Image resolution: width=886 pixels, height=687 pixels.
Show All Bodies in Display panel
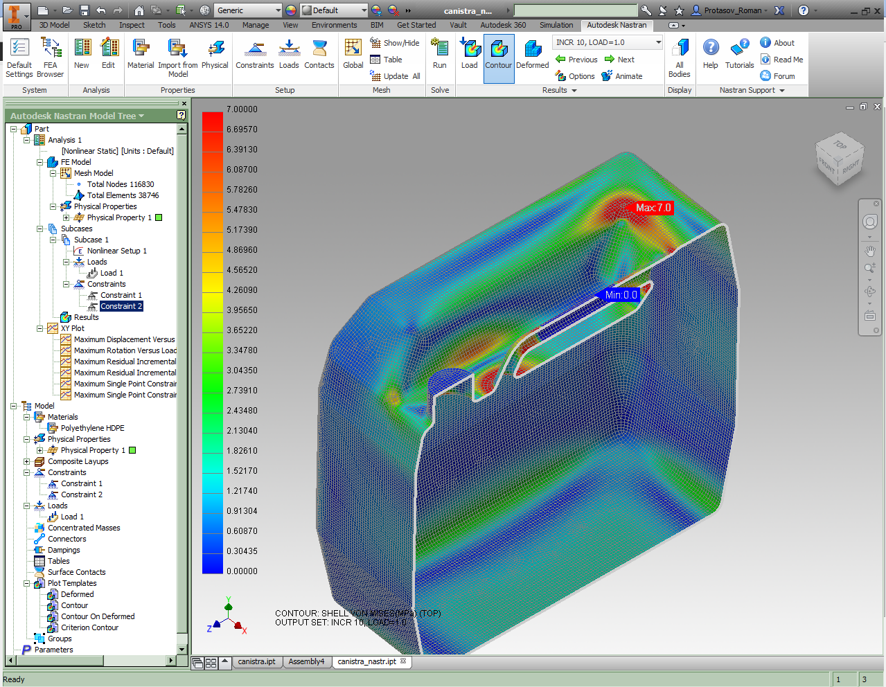(680, 57)
